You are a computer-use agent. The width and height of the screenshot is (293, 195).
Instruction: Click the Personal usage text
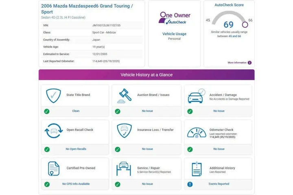coord(174,39)
